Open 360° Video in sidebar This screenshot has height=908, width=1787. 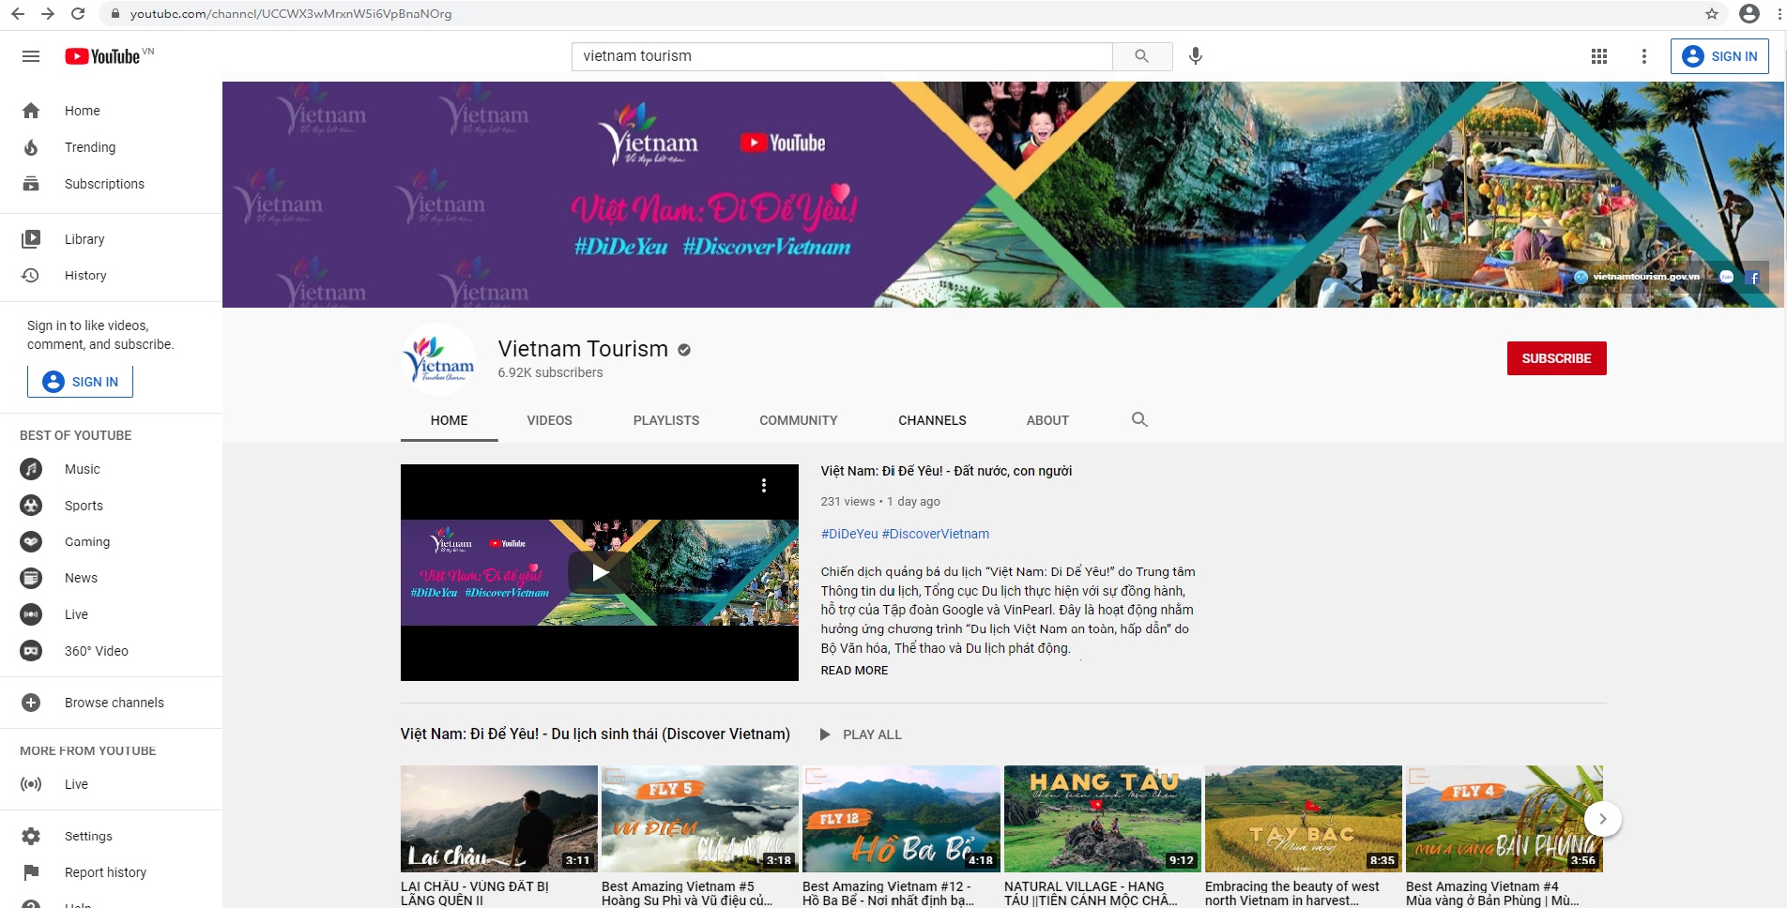pos(111,651)
